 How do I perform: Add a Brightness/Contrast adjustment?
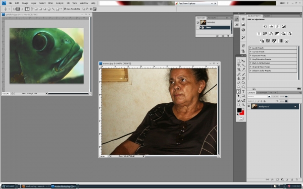(x=265, y=26)
